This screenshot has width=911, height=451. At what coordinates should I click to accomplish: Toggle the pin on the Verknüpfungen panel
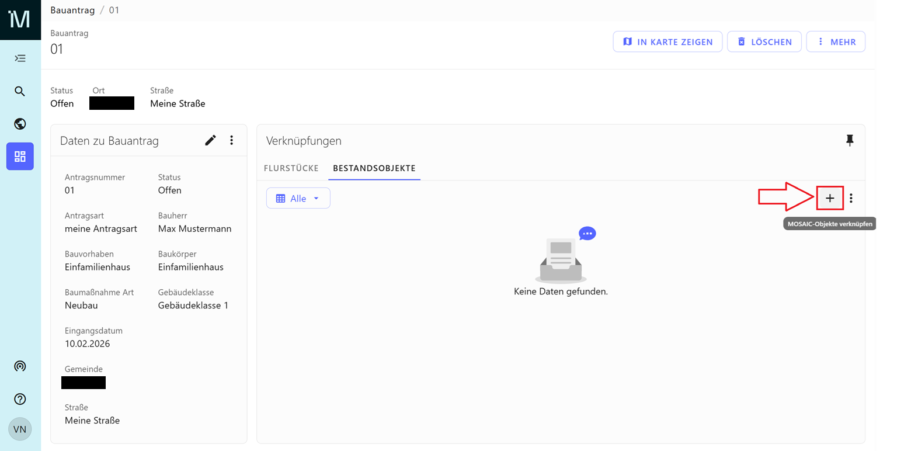[850, 140]
